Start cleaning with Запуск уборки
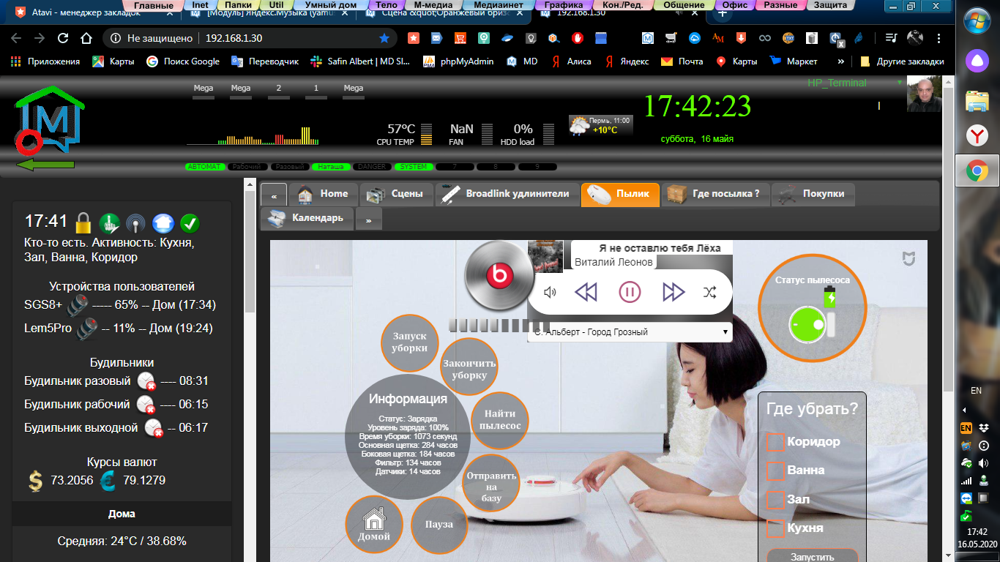This screenshot has width=1000, height=562. point(409,342)
